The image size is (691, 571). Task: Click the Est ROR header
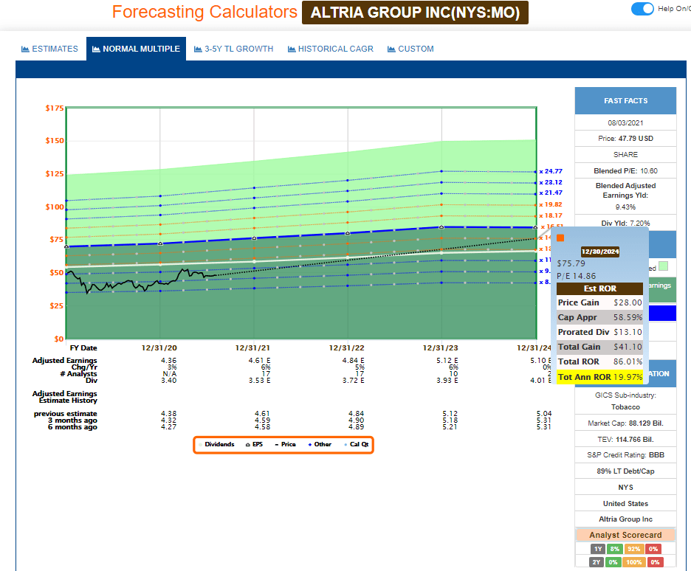(599, 288)
